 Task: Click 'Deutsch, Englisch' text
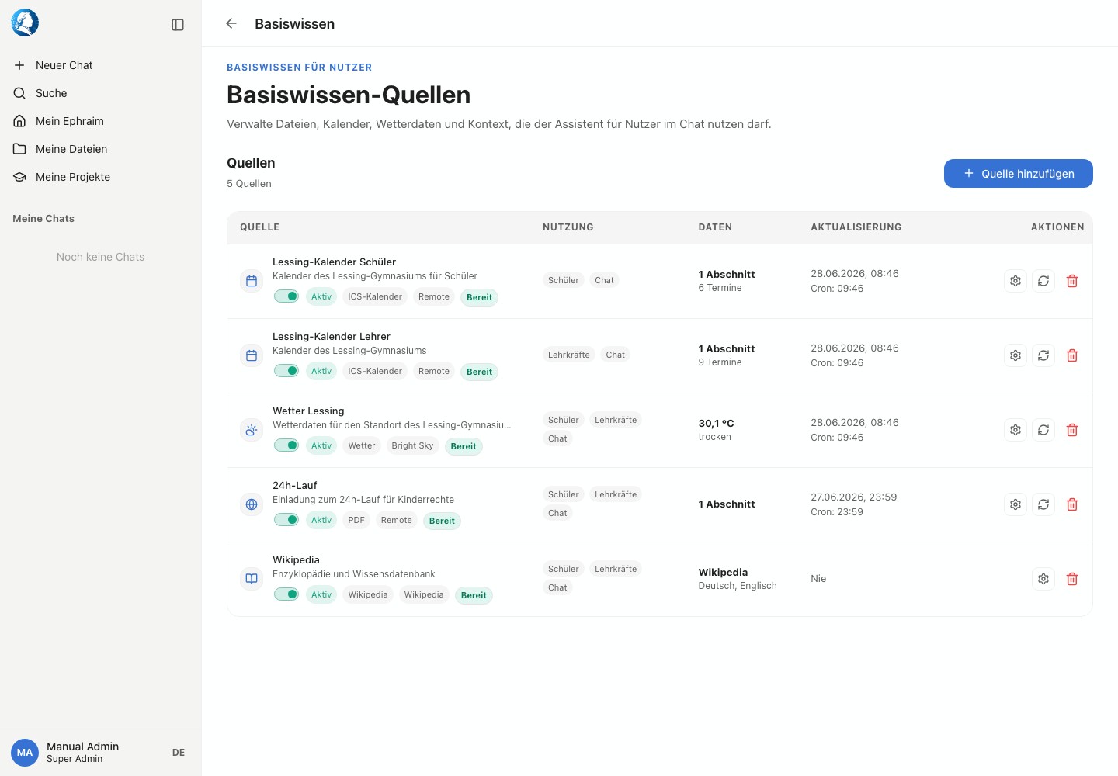[x=738, y=586]
